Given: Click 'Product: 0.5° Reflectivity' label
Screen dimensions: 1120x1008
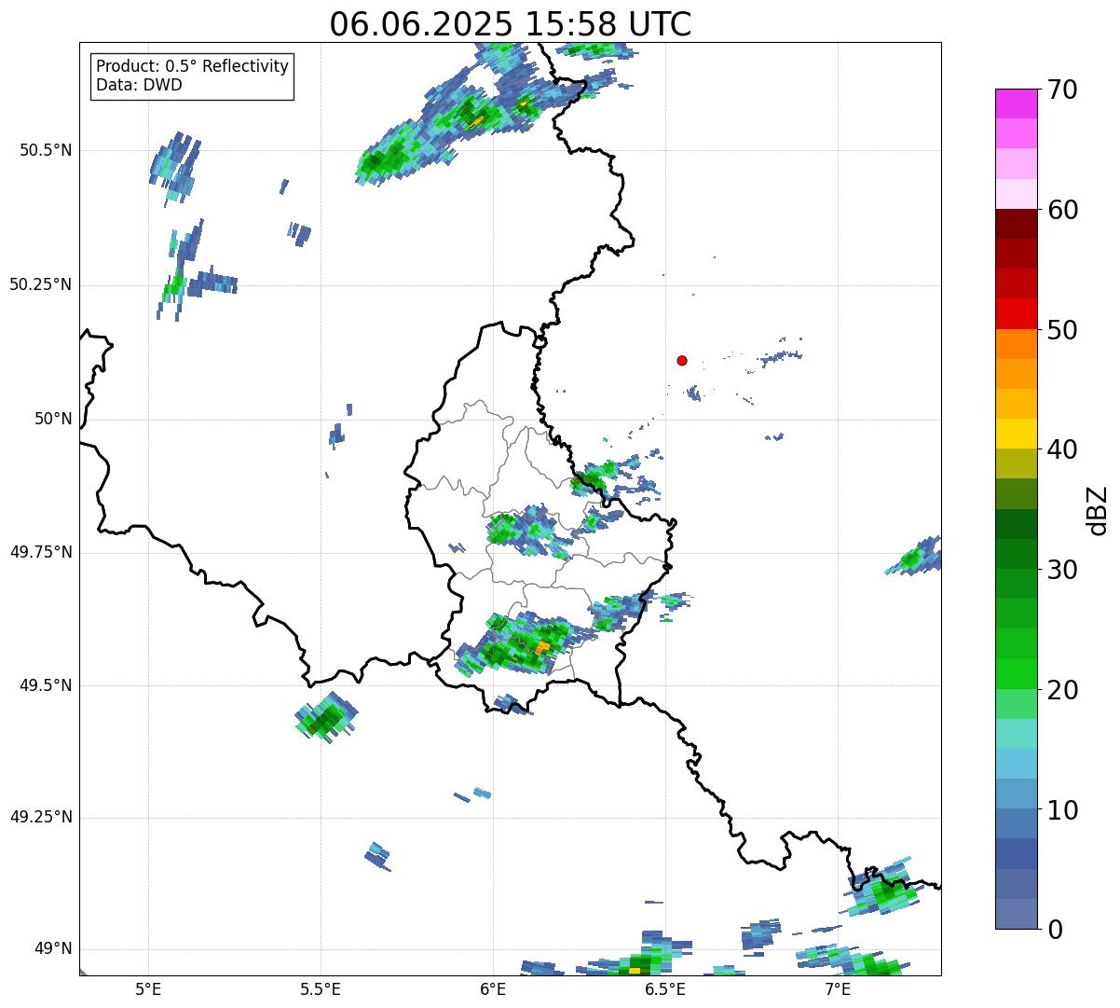Looking at the screenshot, I should tap(193, 66).
